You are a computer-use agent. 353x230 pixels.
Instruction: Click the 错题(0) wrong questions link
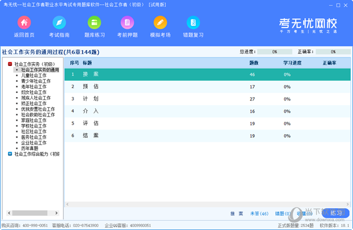(282, 214)
